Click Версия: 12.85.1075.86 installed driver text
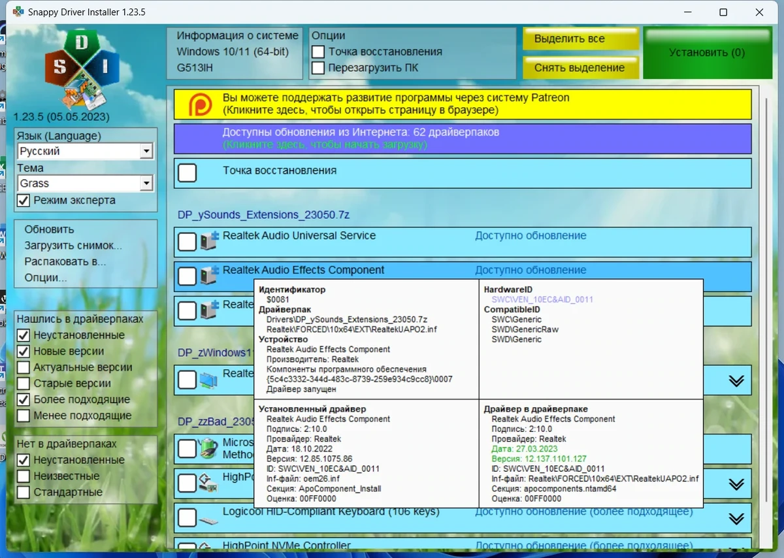 pyautogui.click(x=310, y=459)
